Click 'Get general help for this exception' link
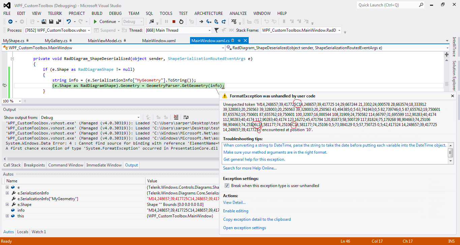The image size is (460, 245). coord(254,159)
